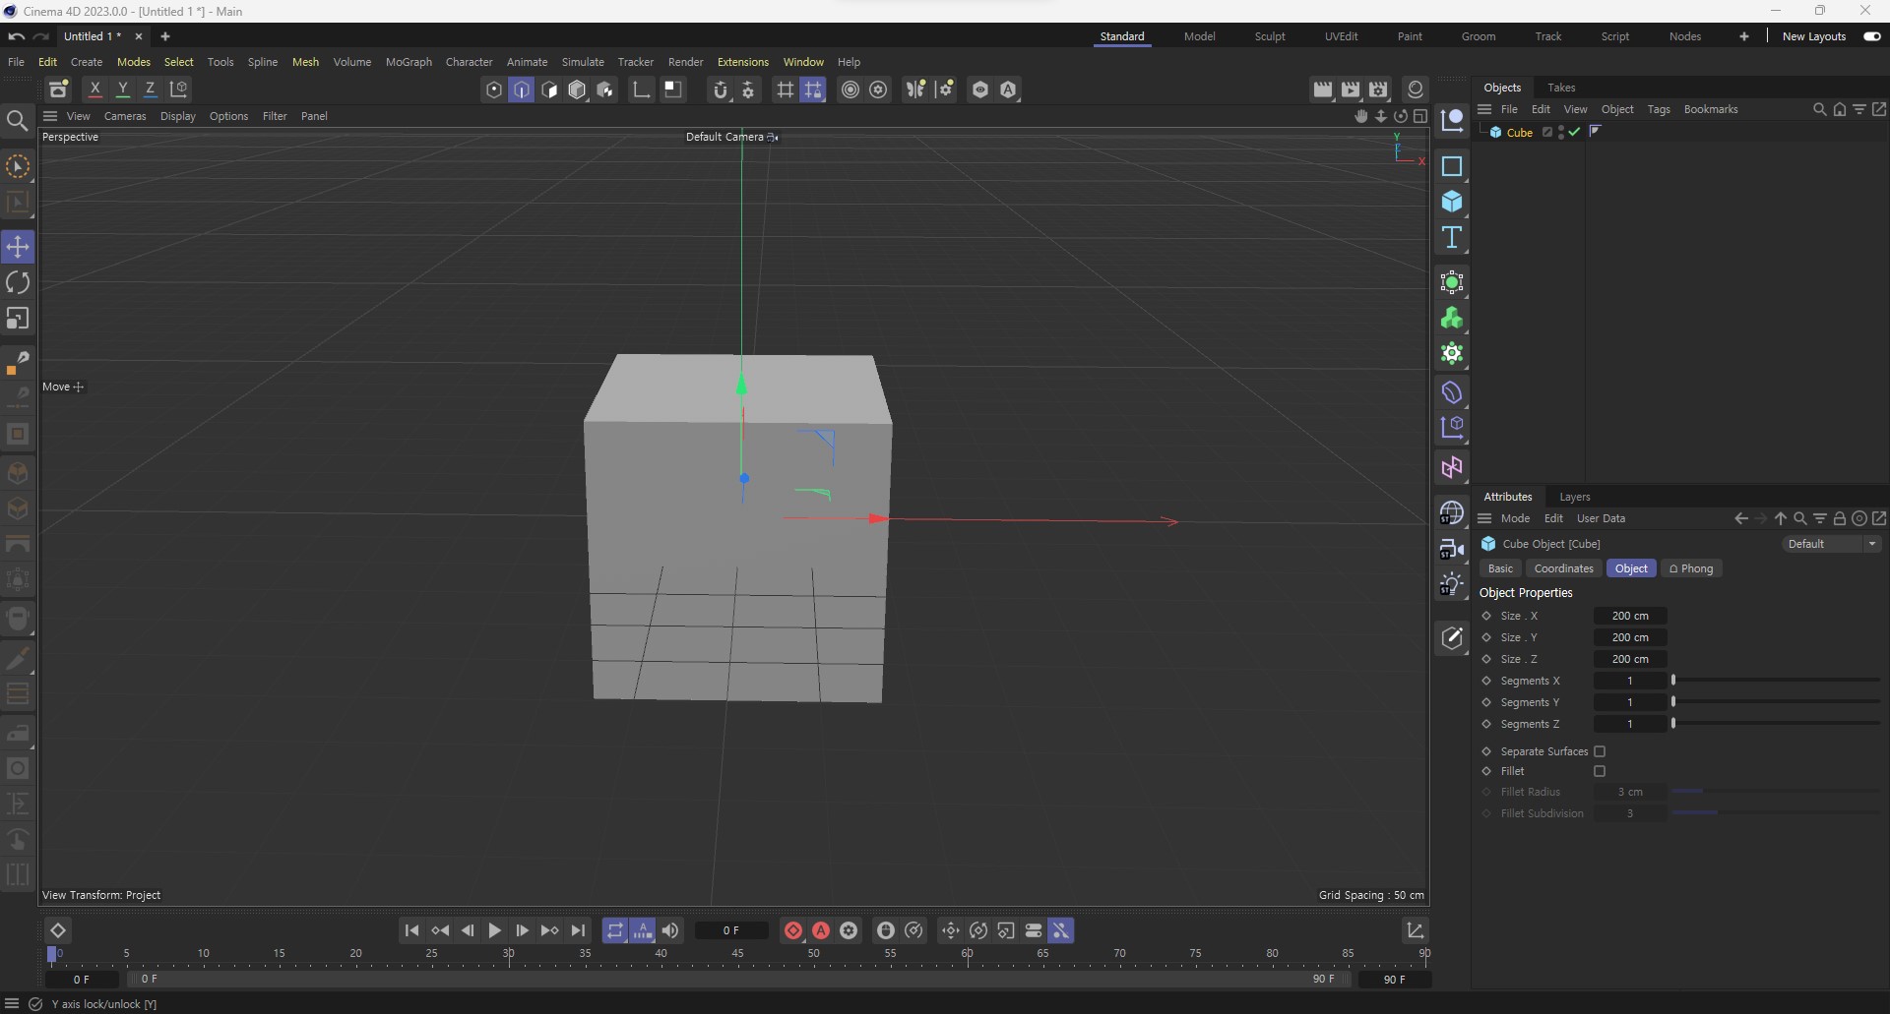Open the search magnifier in the Objects panel
Screen dimensions: 1890x1014
1819,109
